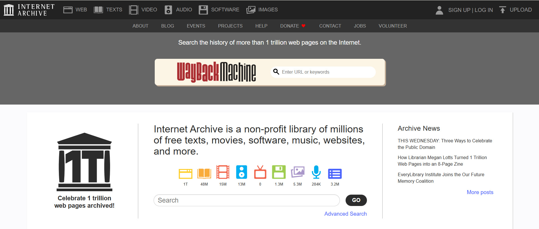Open Megan Lotts 8-Page Zine news post
539x229 pixels.
point(442,161)
